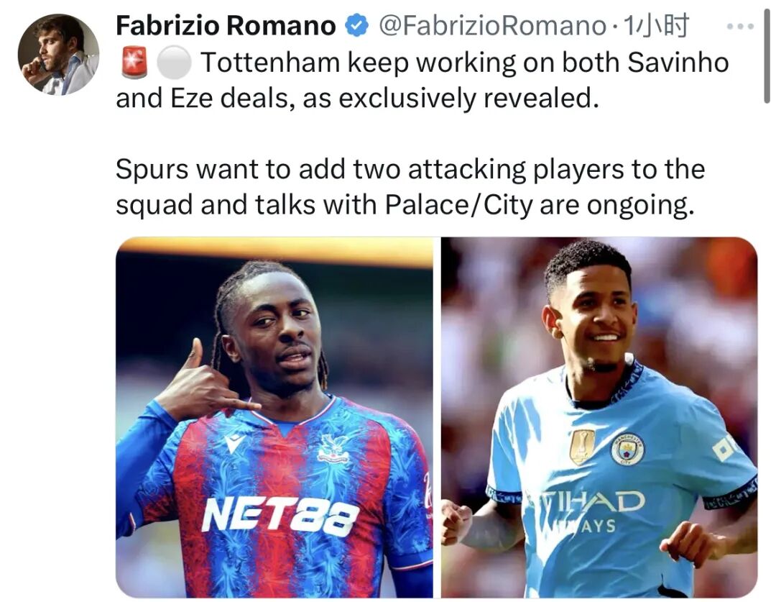The width and height of the screenshot is (776, 602).
Task: Click the NET88 sponsor logo on shirt
Action: click(x=280, y=516)
